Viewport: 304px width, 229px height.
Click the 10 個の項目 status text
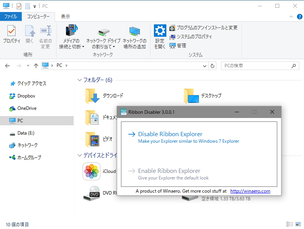pyautogui.click(x=17, y=224)
